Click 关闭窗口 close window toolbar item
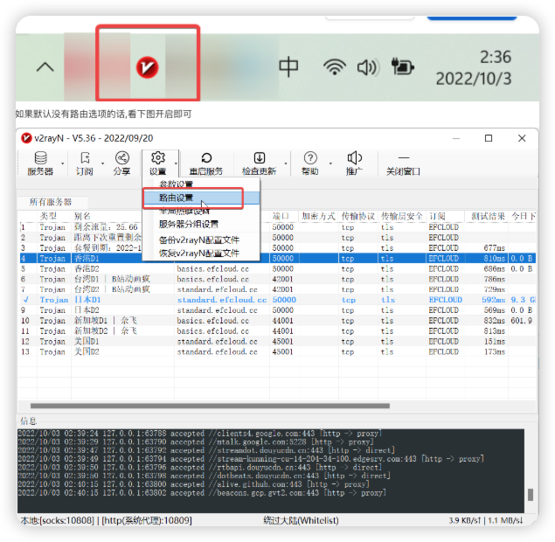 (x=403, y=163)
